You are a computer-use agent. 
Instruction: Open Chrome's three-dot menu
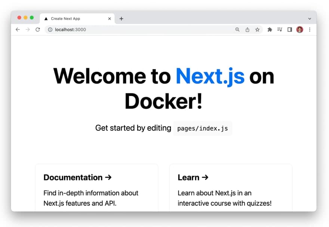click(x=310, y=29)
